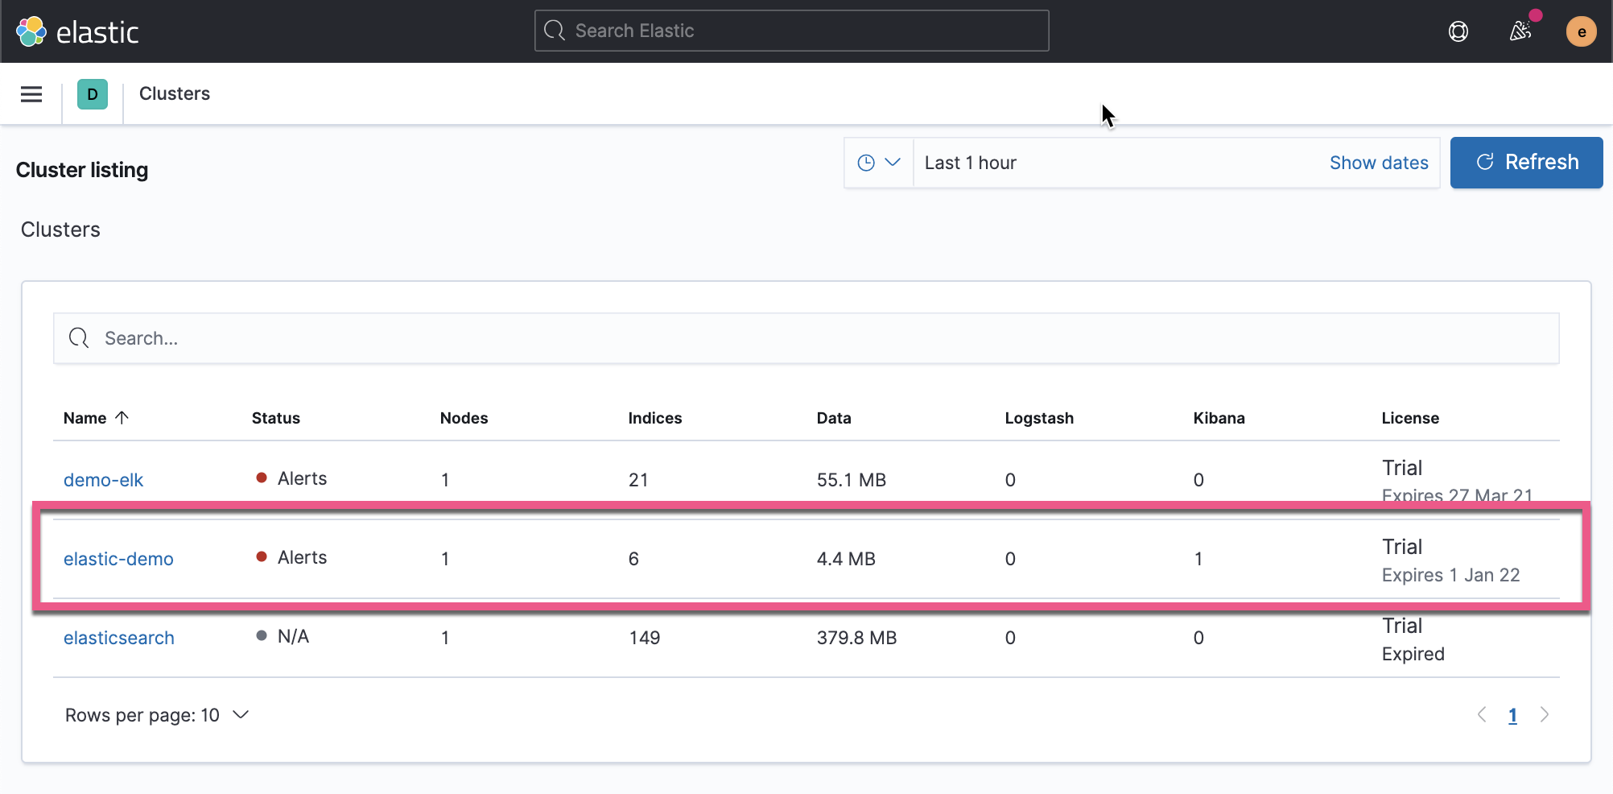Click the Status column header to sort
The height and width of the screenshot is (794, 1613).
click(x=276, y=418)
